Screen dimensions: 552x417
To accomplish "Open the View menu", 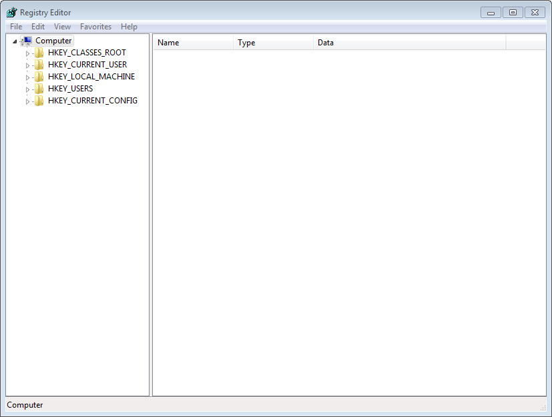I will click(x=62, y=27).
